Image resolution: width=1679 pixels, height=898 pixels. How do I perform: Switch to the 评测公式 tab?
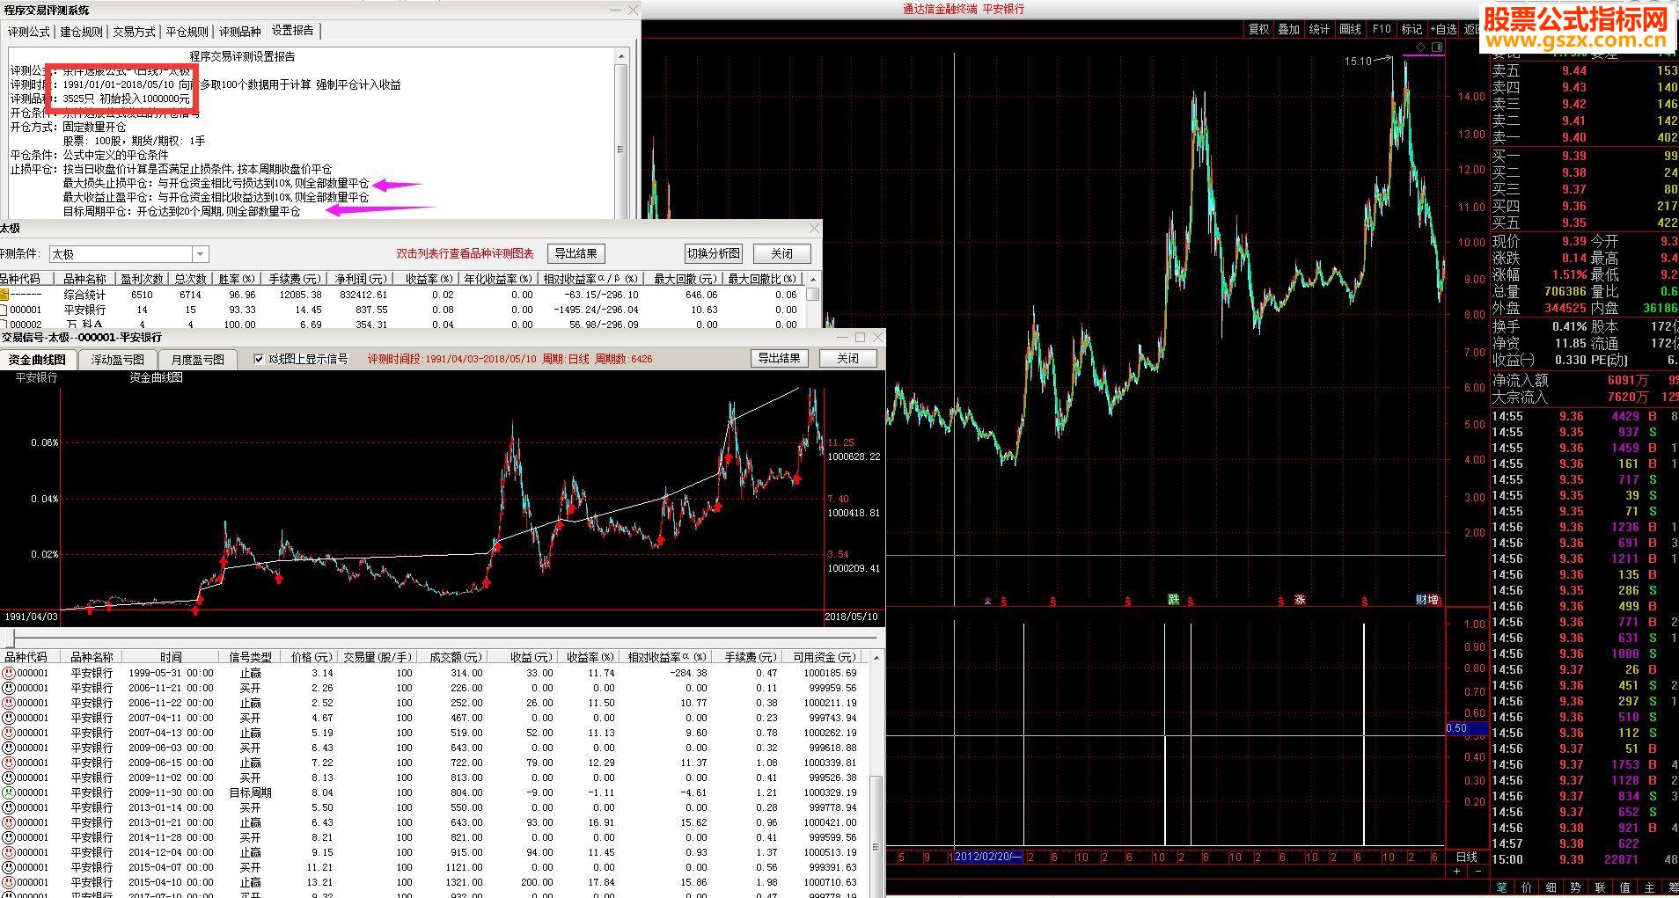coord(29,32)
